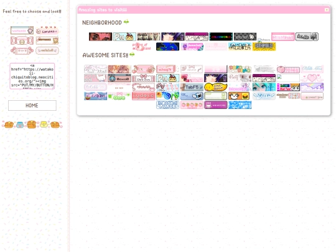Open the red eye-closeup button in Neighborhood
The width and height of the screenshot is (336, 252).
coord(101,37)
